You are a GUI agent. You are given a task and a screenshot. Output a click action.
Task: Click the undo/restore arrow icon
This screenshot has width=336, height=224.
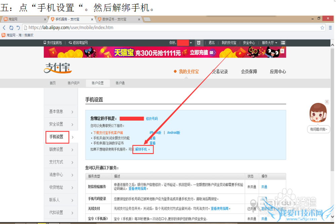(x=18, y=27)
